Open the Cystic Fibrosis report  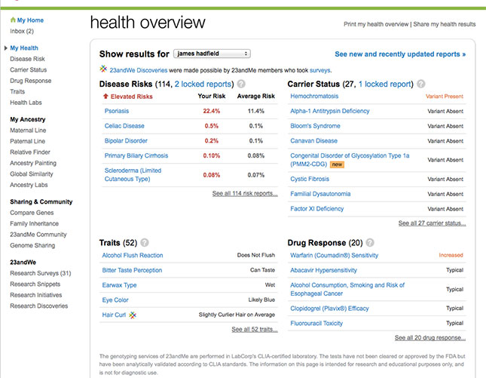[310, 179]
